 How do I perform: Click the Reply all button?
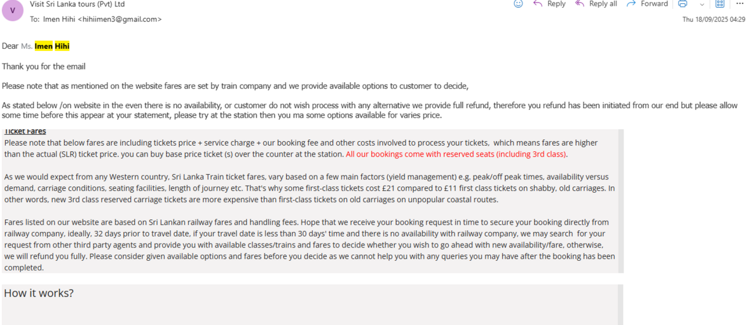[596, 4]
